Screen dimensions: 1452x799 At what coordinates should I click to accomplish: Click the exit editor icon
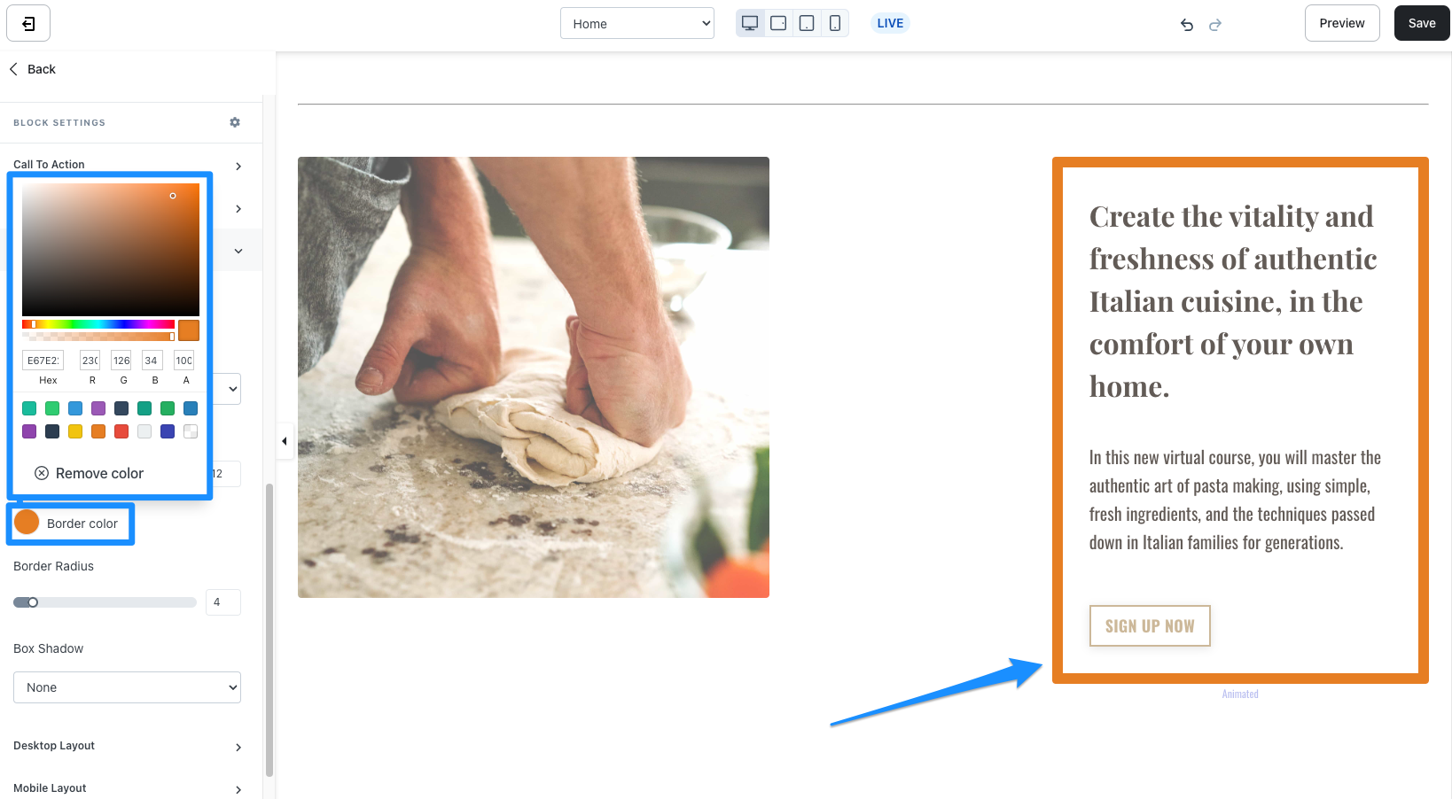point(28,24)
